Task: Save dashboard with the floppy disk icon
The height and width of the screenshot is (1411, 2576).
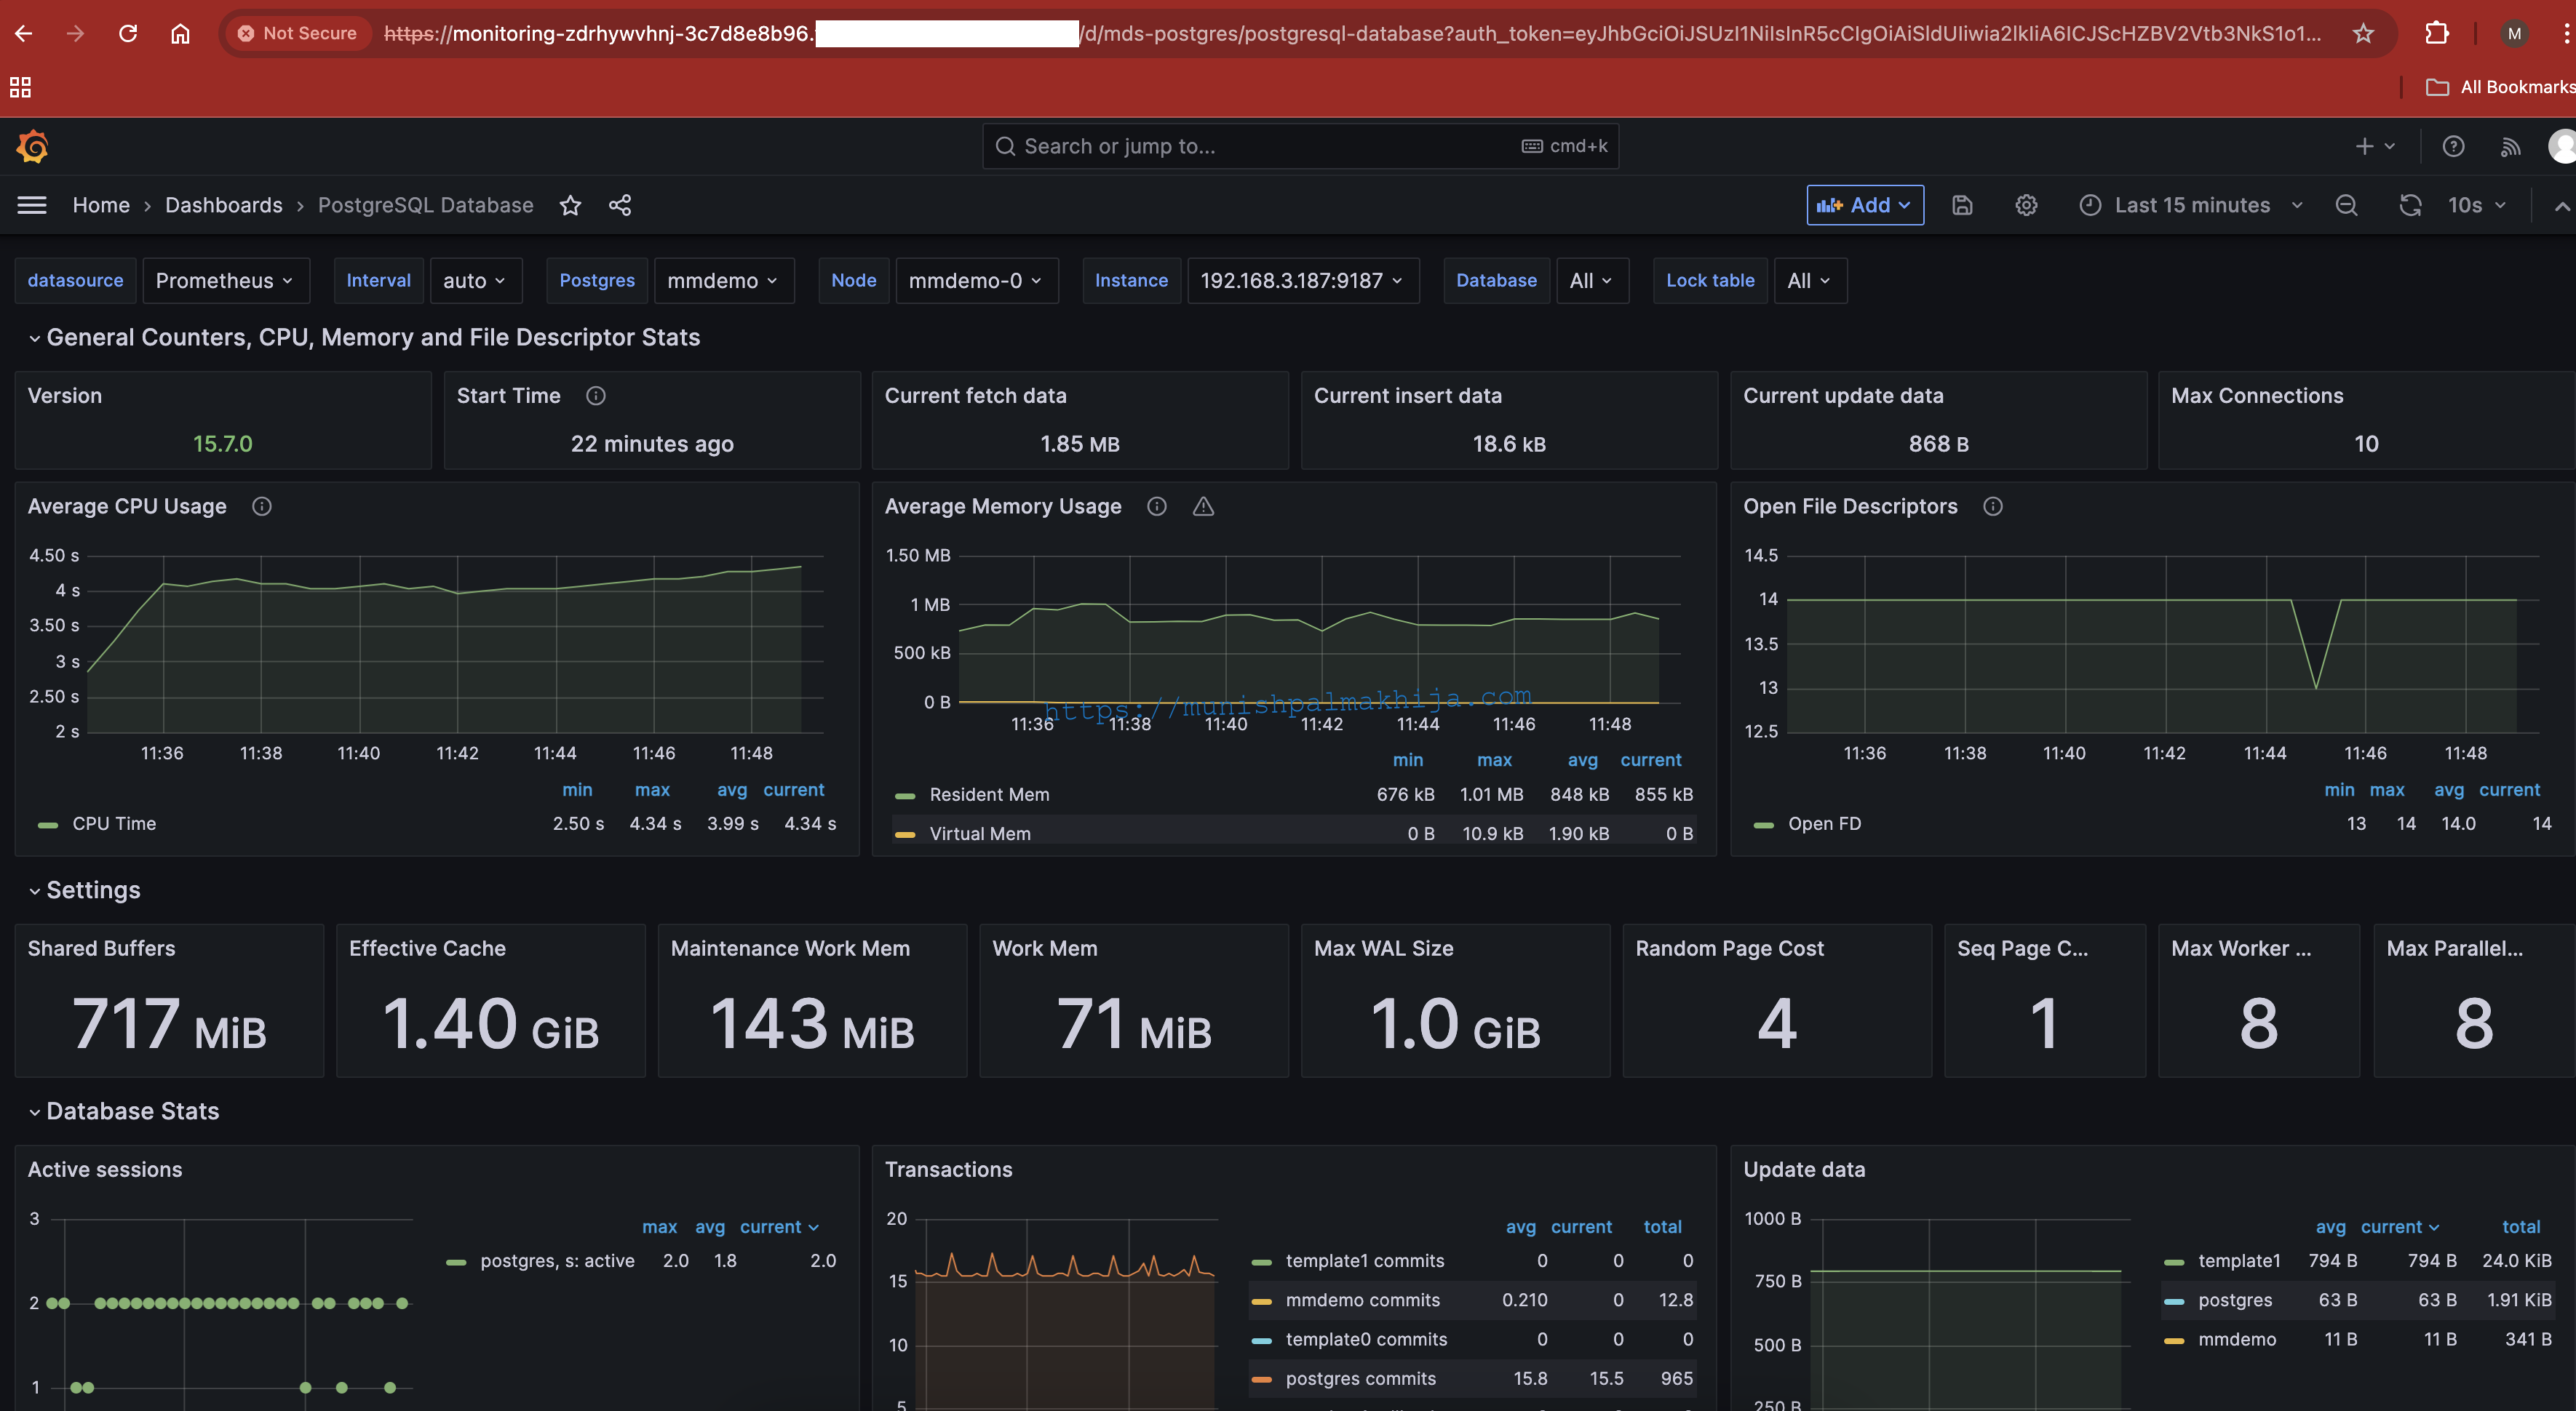Action: [1962, 205]
